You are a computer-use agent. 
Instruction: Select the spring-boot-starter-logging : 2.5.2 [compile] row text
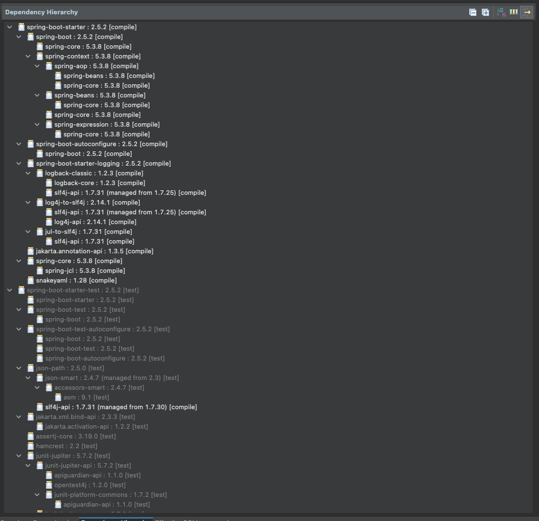(104, 164)
